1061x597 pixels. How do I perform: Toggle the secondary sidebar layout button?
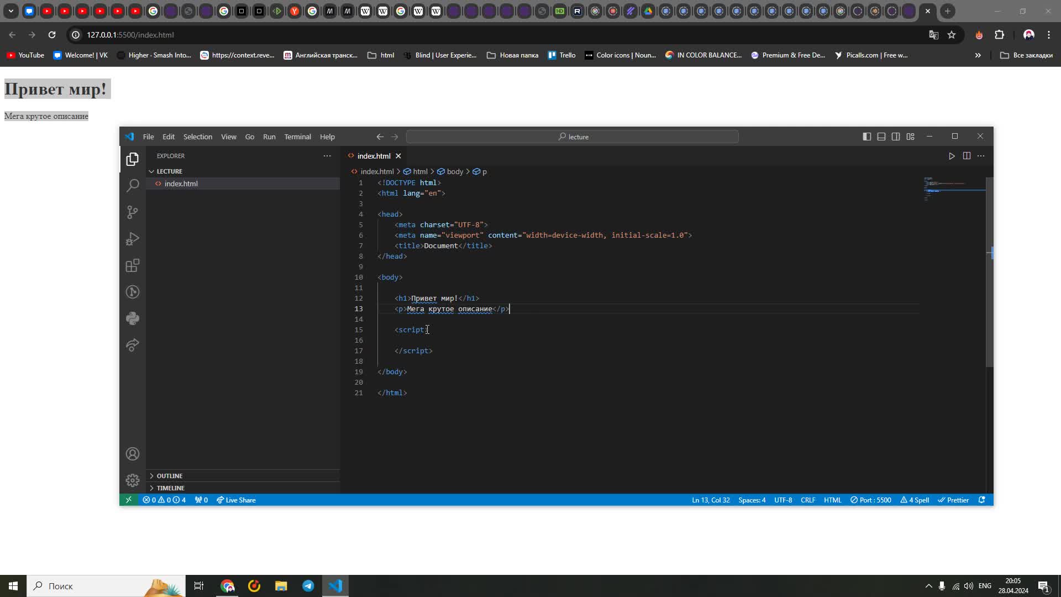click(896, 137)
